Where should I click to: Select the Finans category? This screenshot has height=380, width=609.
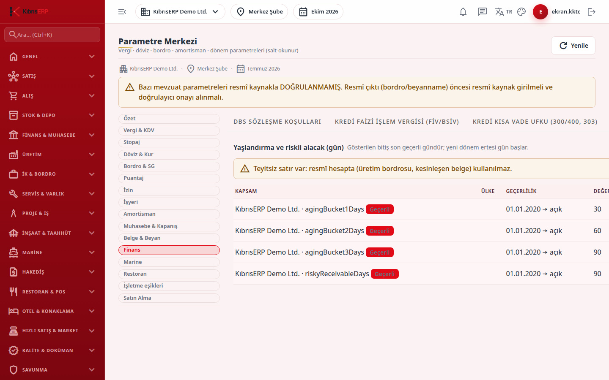point(169,250)
